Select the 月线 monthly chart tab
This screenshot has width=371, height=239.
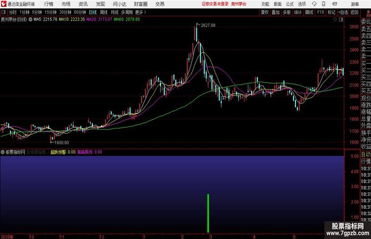click(x=114, y=12)
